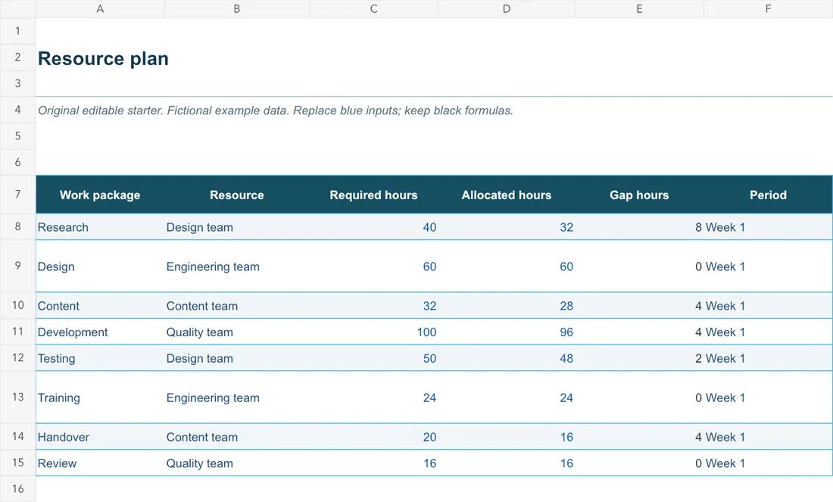Click the row 13 number header

coord(17,397)
